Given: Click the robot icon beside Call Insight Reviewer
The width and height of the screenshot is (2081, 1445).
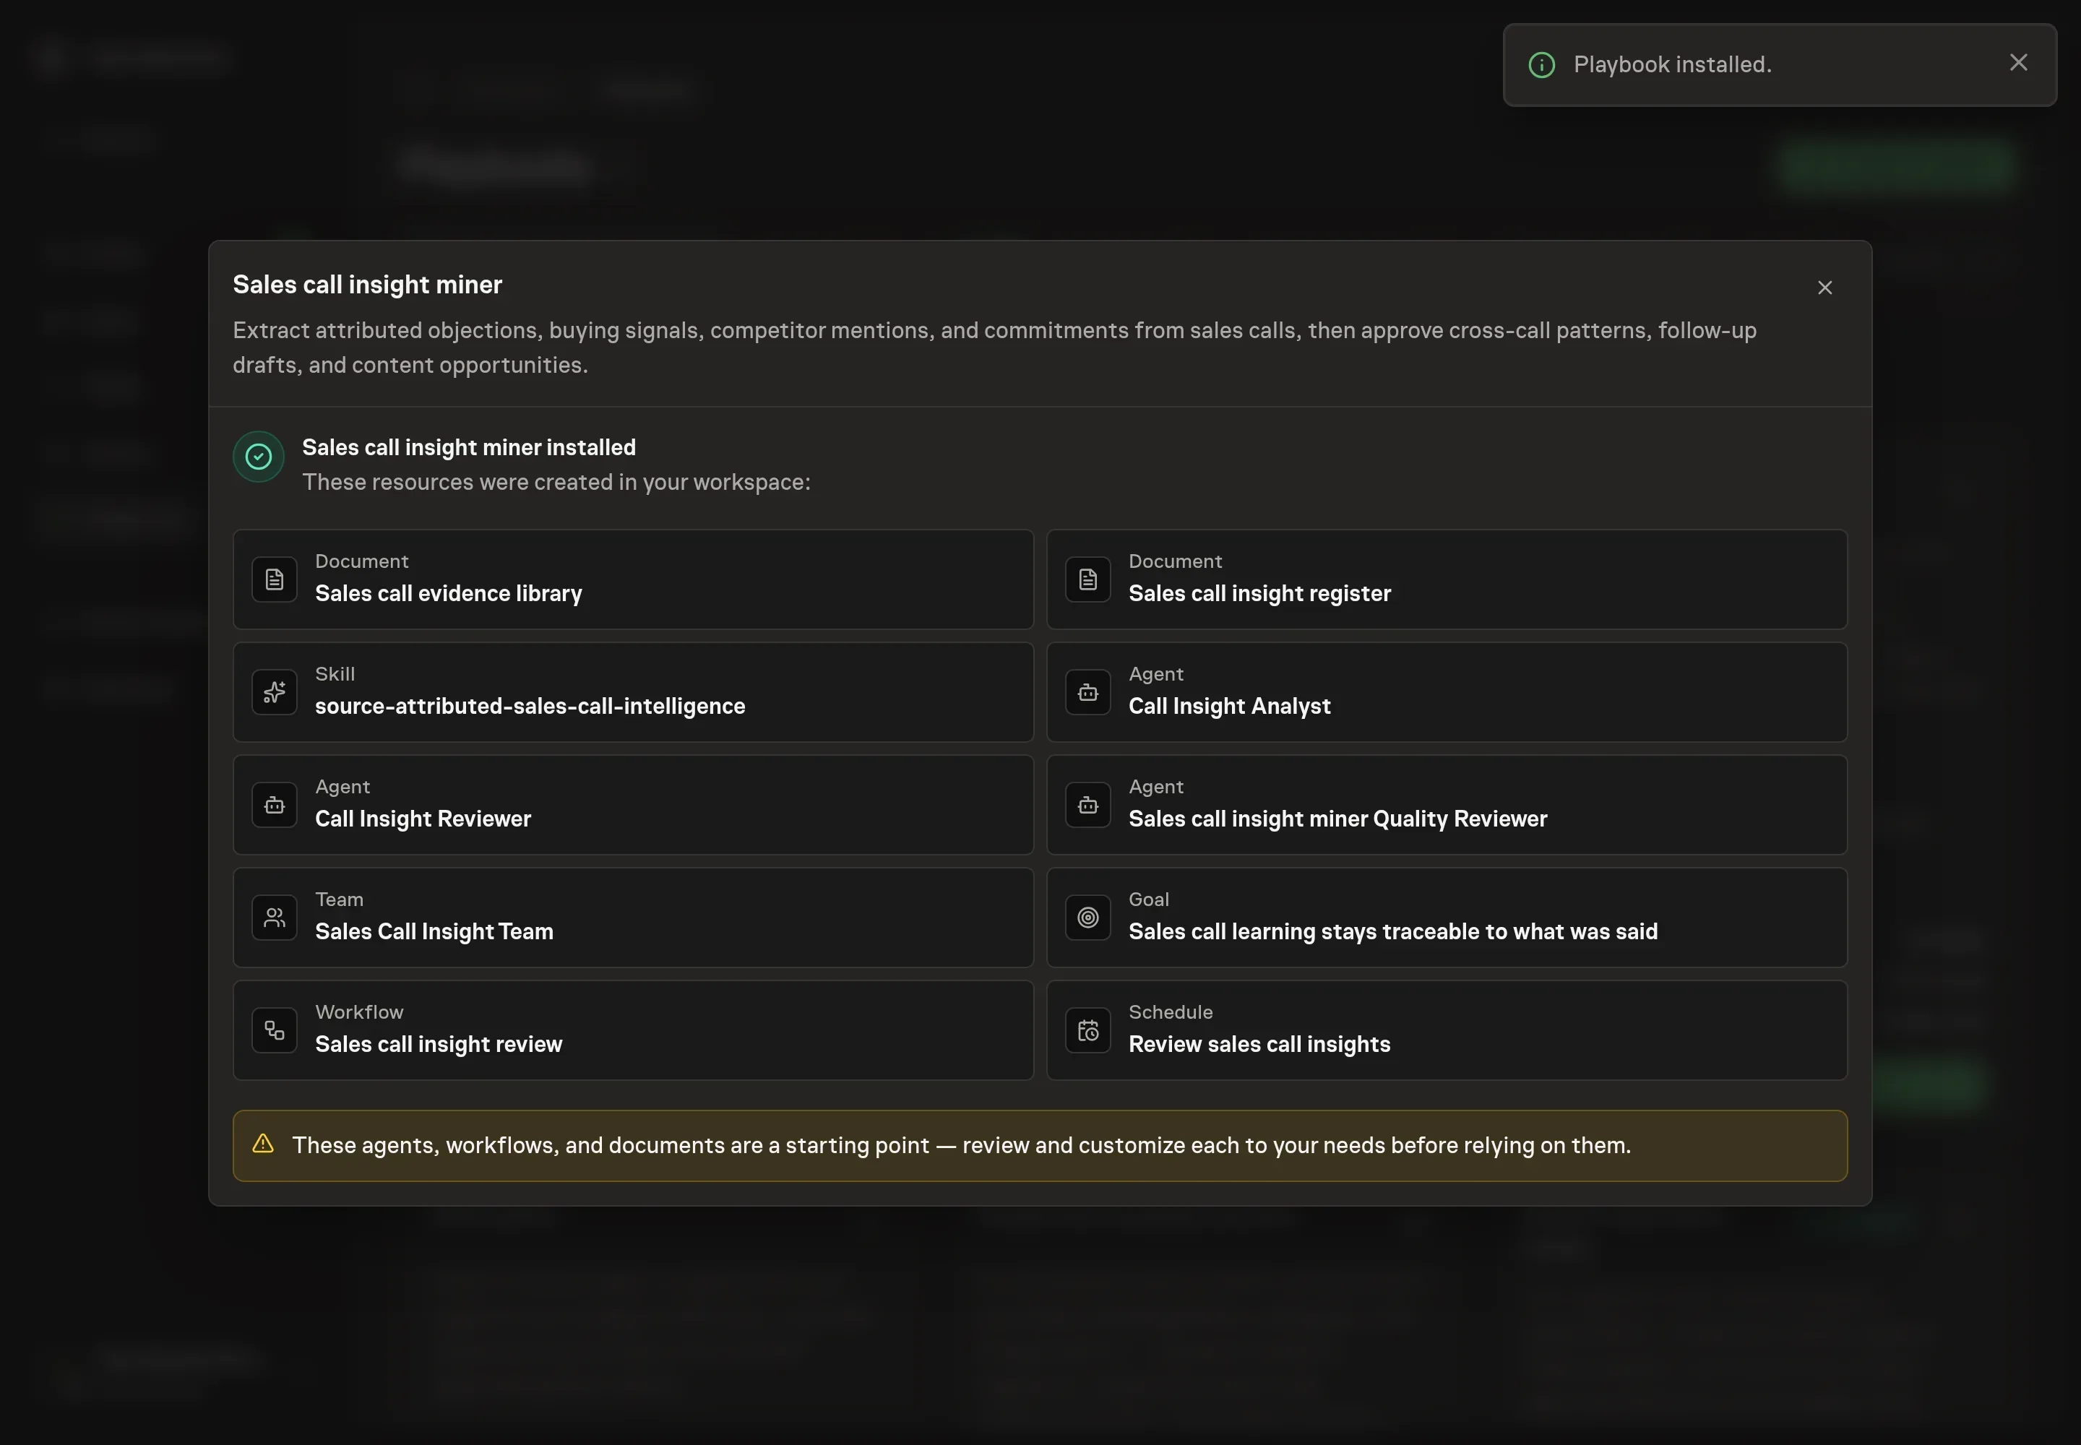Looking at the screenshot, I should [x=275, y=805].
